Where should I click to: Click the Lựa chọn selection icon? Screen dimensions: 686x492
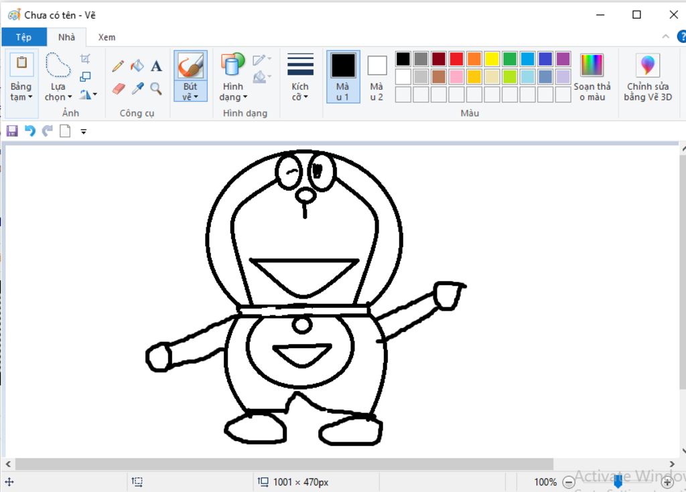tap(58, 65)
